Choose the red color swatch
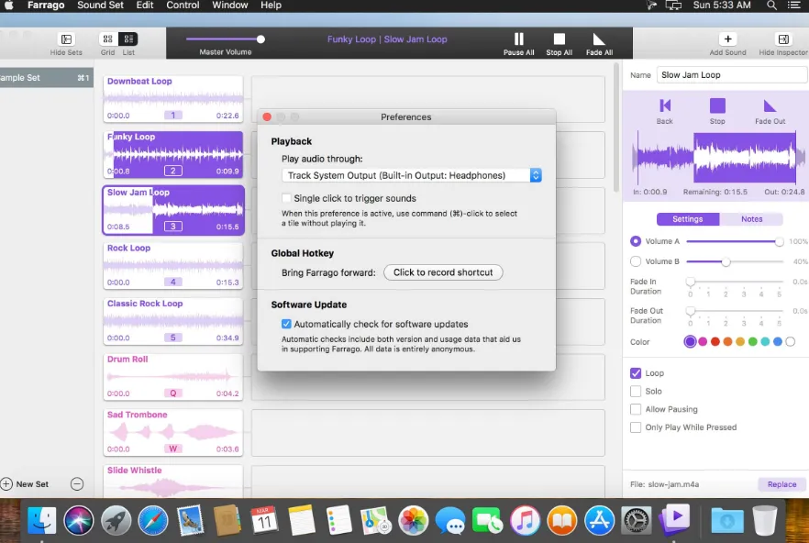Screen dimensions: 809x543 click(x=715, y=342)
